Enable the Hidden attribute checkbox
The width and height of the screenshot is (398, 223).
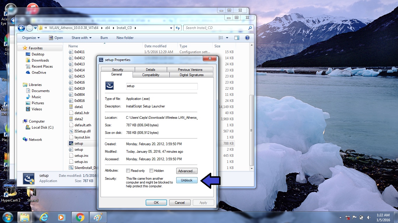pos(151,171)
